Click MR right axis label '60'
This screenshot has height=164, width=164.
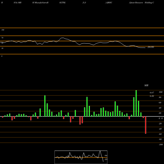160,103
